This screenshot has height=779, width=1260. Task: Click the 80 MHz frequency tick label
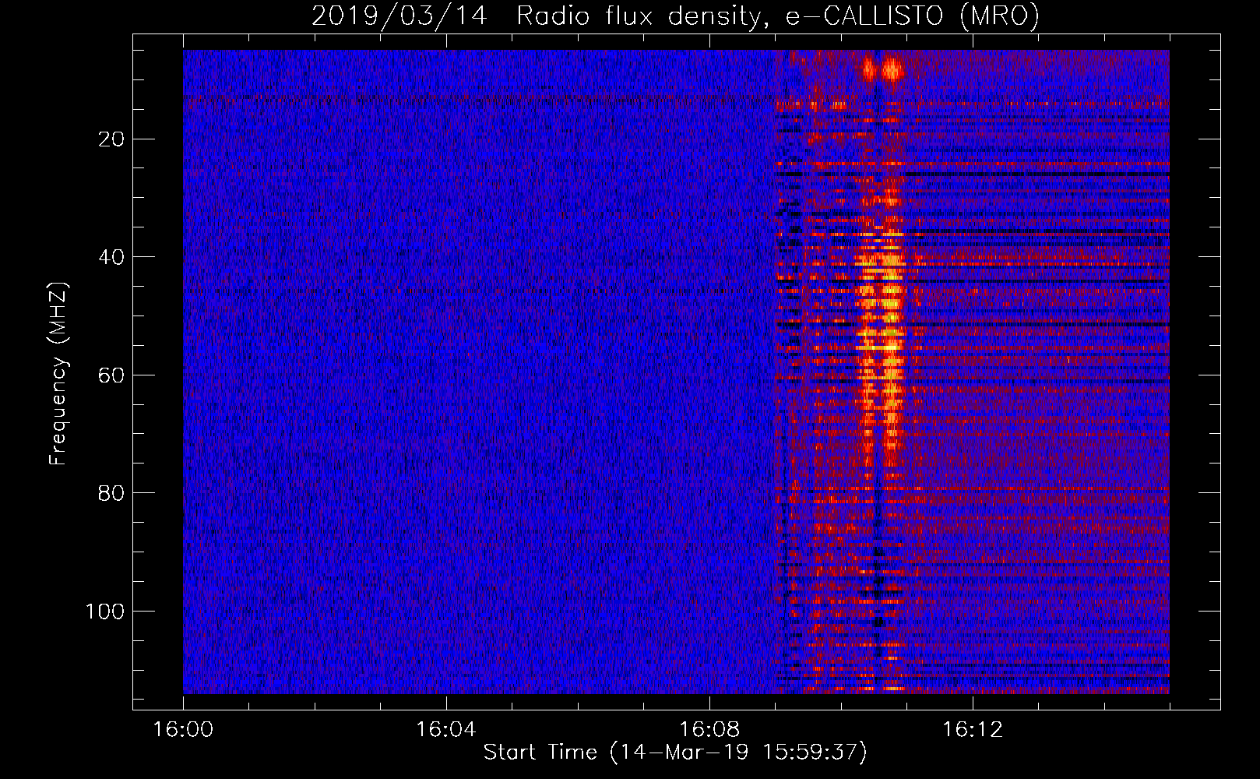[x=112, y=493]
